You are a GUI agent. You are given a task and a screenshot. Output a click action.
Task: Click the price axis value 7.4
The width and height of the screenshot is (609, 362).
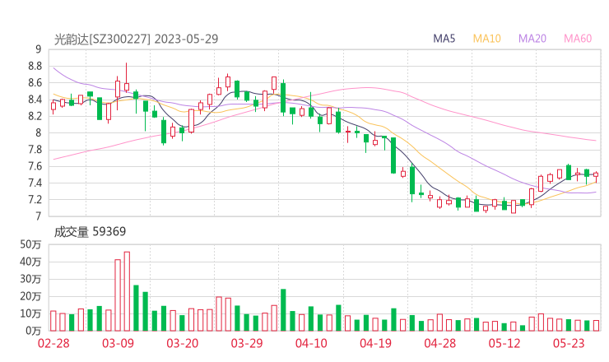point(35,183)
